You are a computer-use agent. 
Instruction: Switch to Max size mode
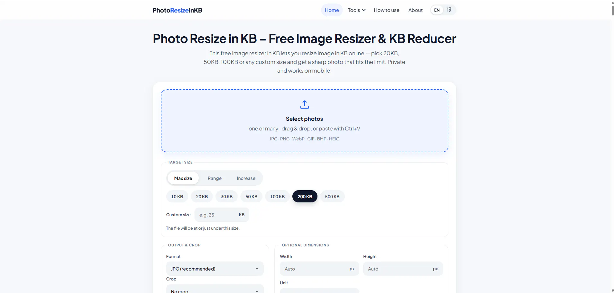pyautogui.click(x=183, y=178)
